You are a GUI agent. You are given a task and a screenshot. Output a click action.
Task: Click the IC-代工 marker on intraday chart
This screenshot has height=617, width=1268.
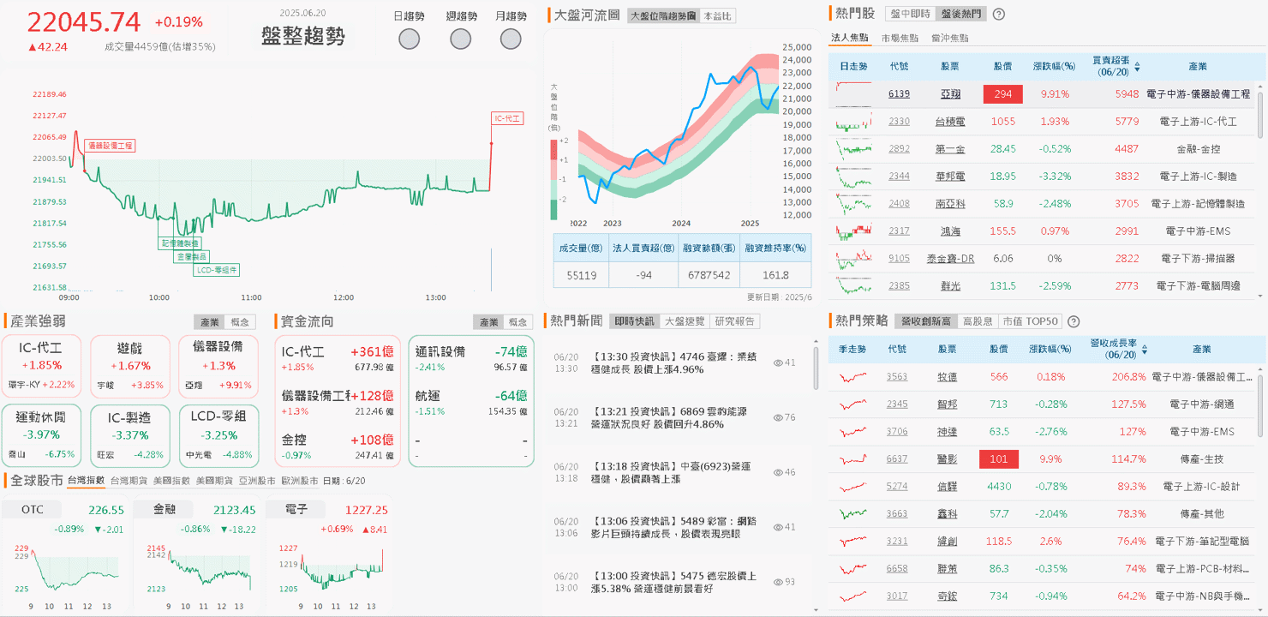(507, 118)
